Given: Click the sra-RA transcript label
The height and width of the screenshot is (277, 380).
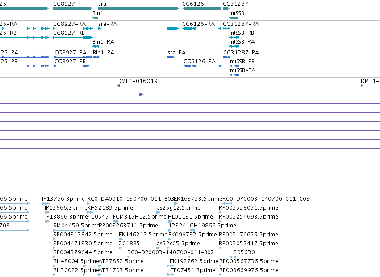Looking at the screenshot, I should pos(108,24).
